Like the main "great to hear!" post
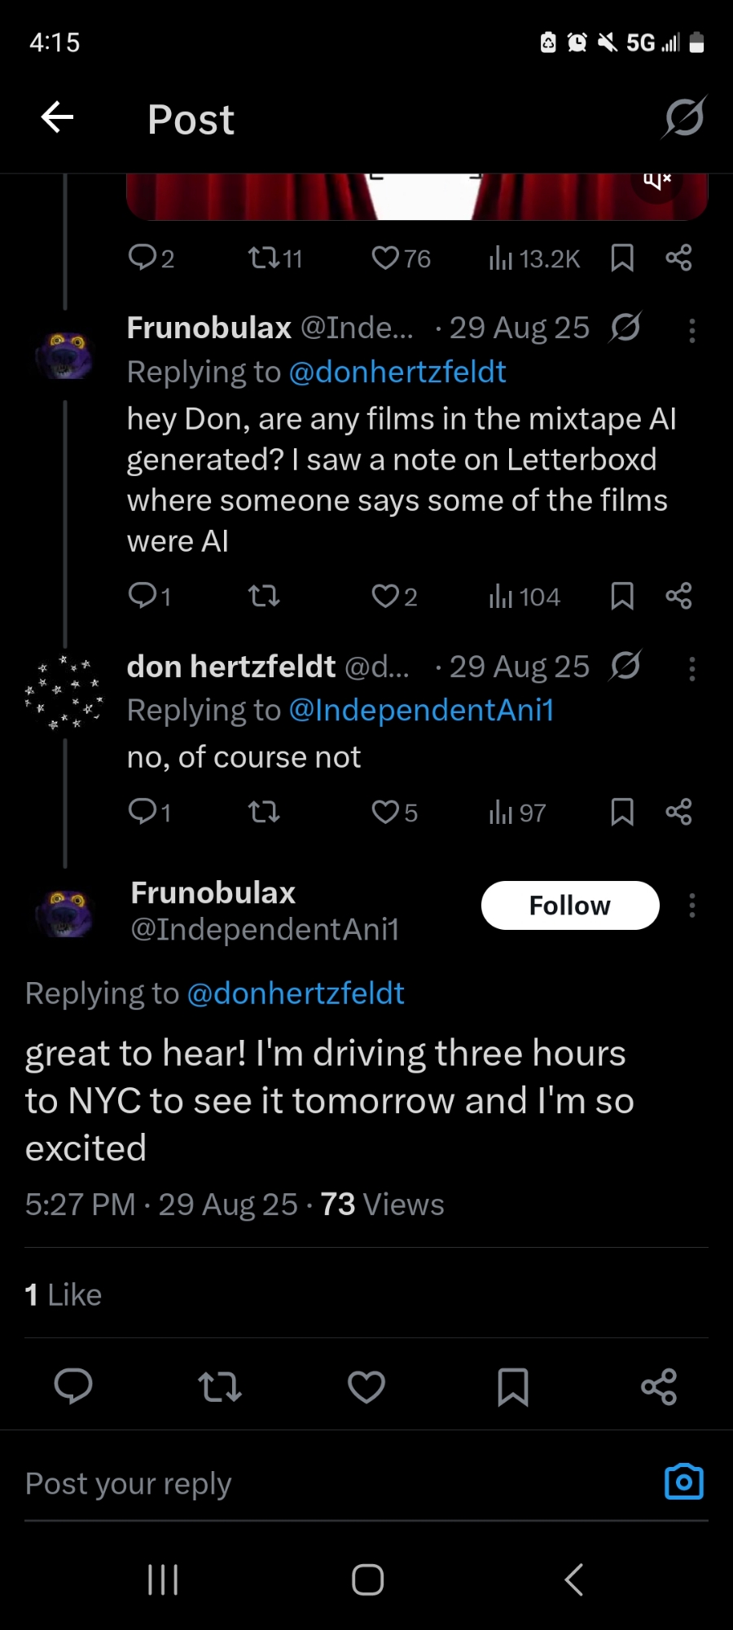The width and height of the screenshot is (733, 1630). [x=366, y=1386]
